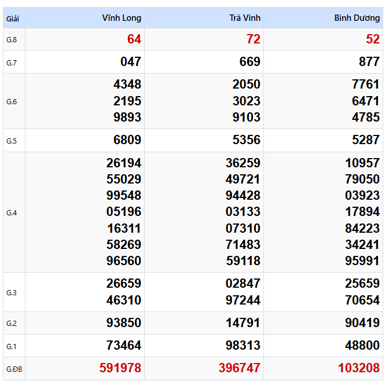Click Vĩnh Long G.3 number 46310
385x385 pixels.
tap(124, 300)
